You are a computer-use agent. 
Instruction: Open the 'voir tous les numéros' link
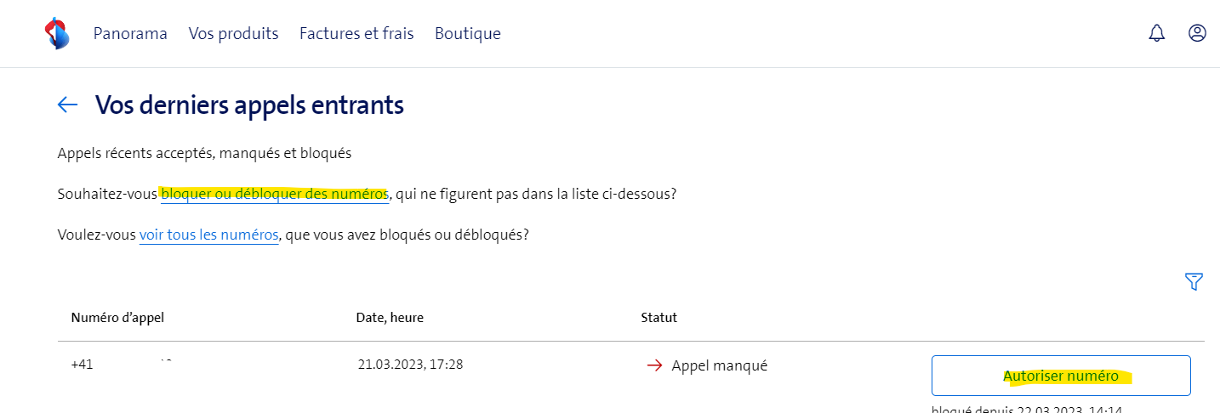tap(208, 235)
